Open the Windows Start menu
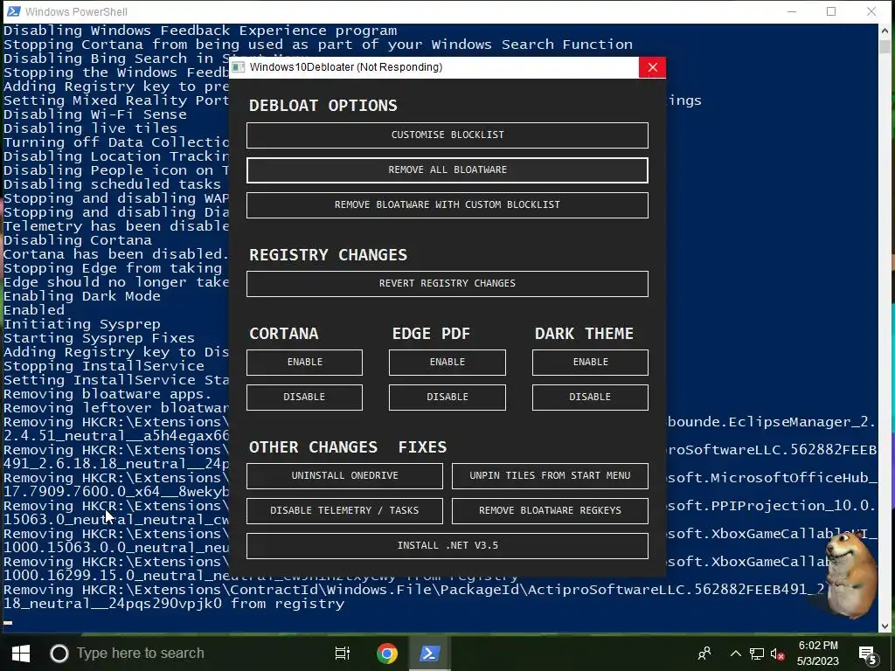 coord(21,653)
